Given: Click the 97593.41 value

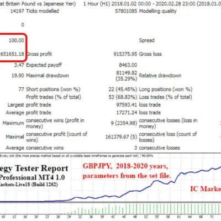Looking at the screenshot, I should point(127,105).
